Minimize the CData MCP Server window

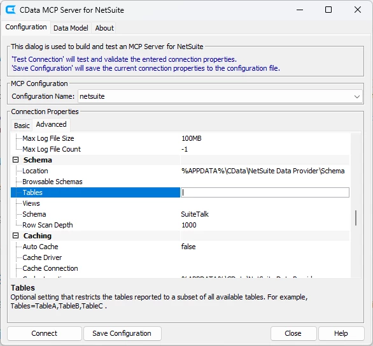click(x=300, y=10)
